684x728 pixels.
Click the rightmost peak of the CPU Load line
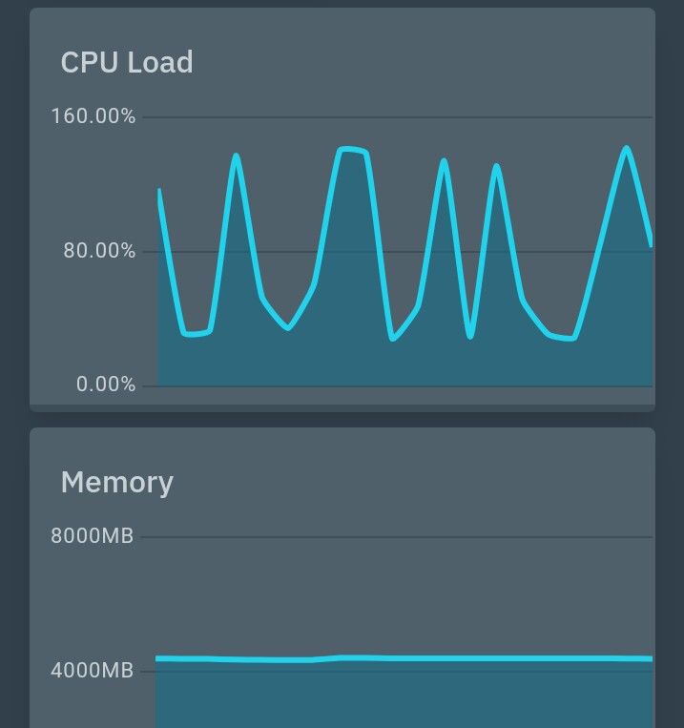tap(627, 148)
